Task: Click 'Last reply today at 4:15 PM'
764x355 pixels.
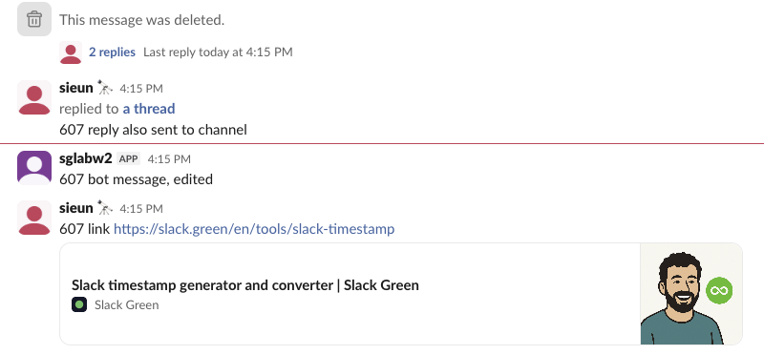Action: [218, 52]
